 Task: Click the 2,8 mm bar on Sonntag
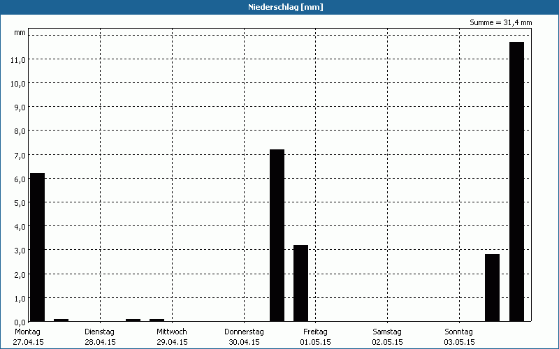pos(492,288)
